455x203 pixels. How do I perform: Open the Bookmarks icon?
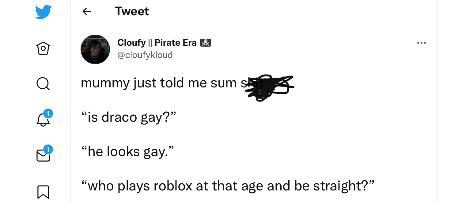point(43,192)
